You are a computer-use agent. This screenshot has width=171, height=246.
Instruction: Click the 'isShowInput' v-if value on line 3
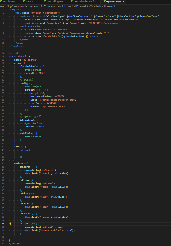point(57,16)
